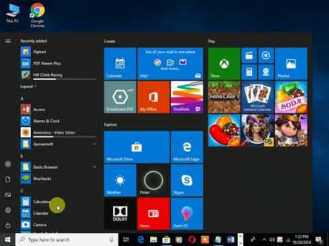Open the Xbox tile
The height and width of the screenshot is (246, 329).
click(224, 64)
